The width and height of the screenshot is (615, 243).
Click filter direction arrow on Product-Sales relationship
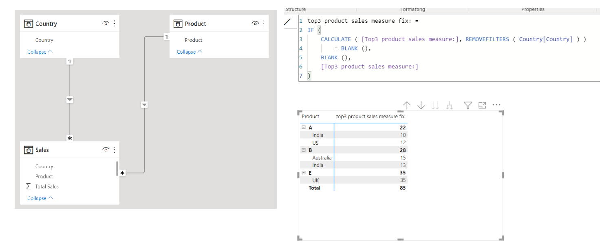click(144, 105)
